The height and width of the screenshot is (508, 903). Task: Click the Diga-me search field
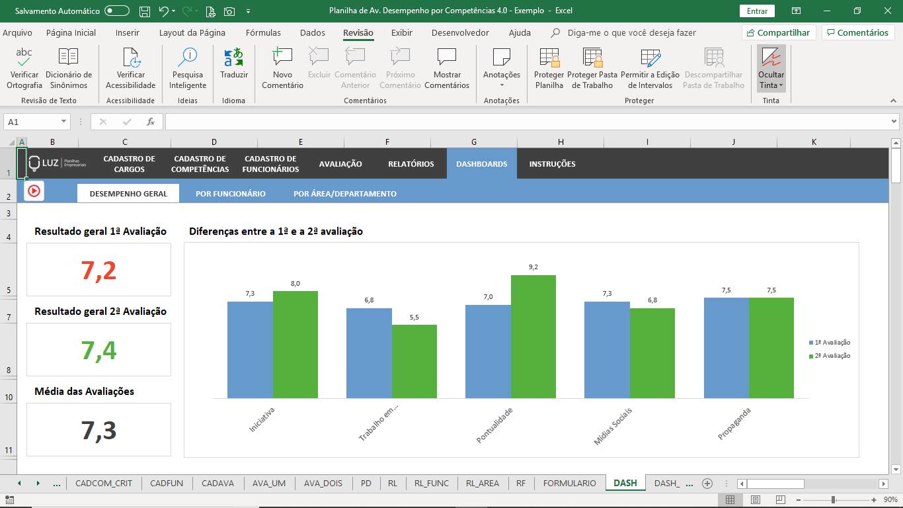[631, 32]
